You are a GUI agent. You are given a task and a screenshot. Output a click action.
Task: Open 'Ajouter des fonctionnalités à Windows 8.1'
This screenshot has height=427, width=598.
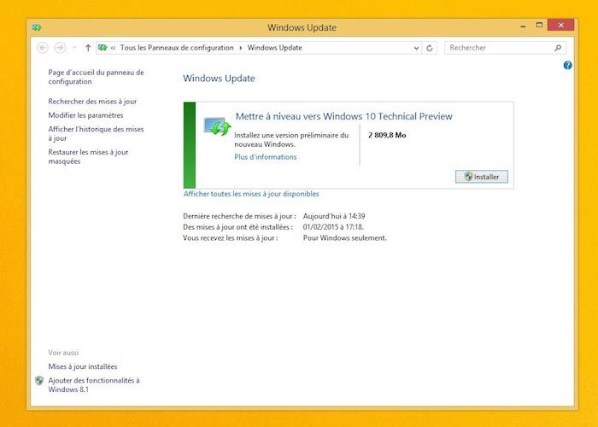[x=94, y=385]
